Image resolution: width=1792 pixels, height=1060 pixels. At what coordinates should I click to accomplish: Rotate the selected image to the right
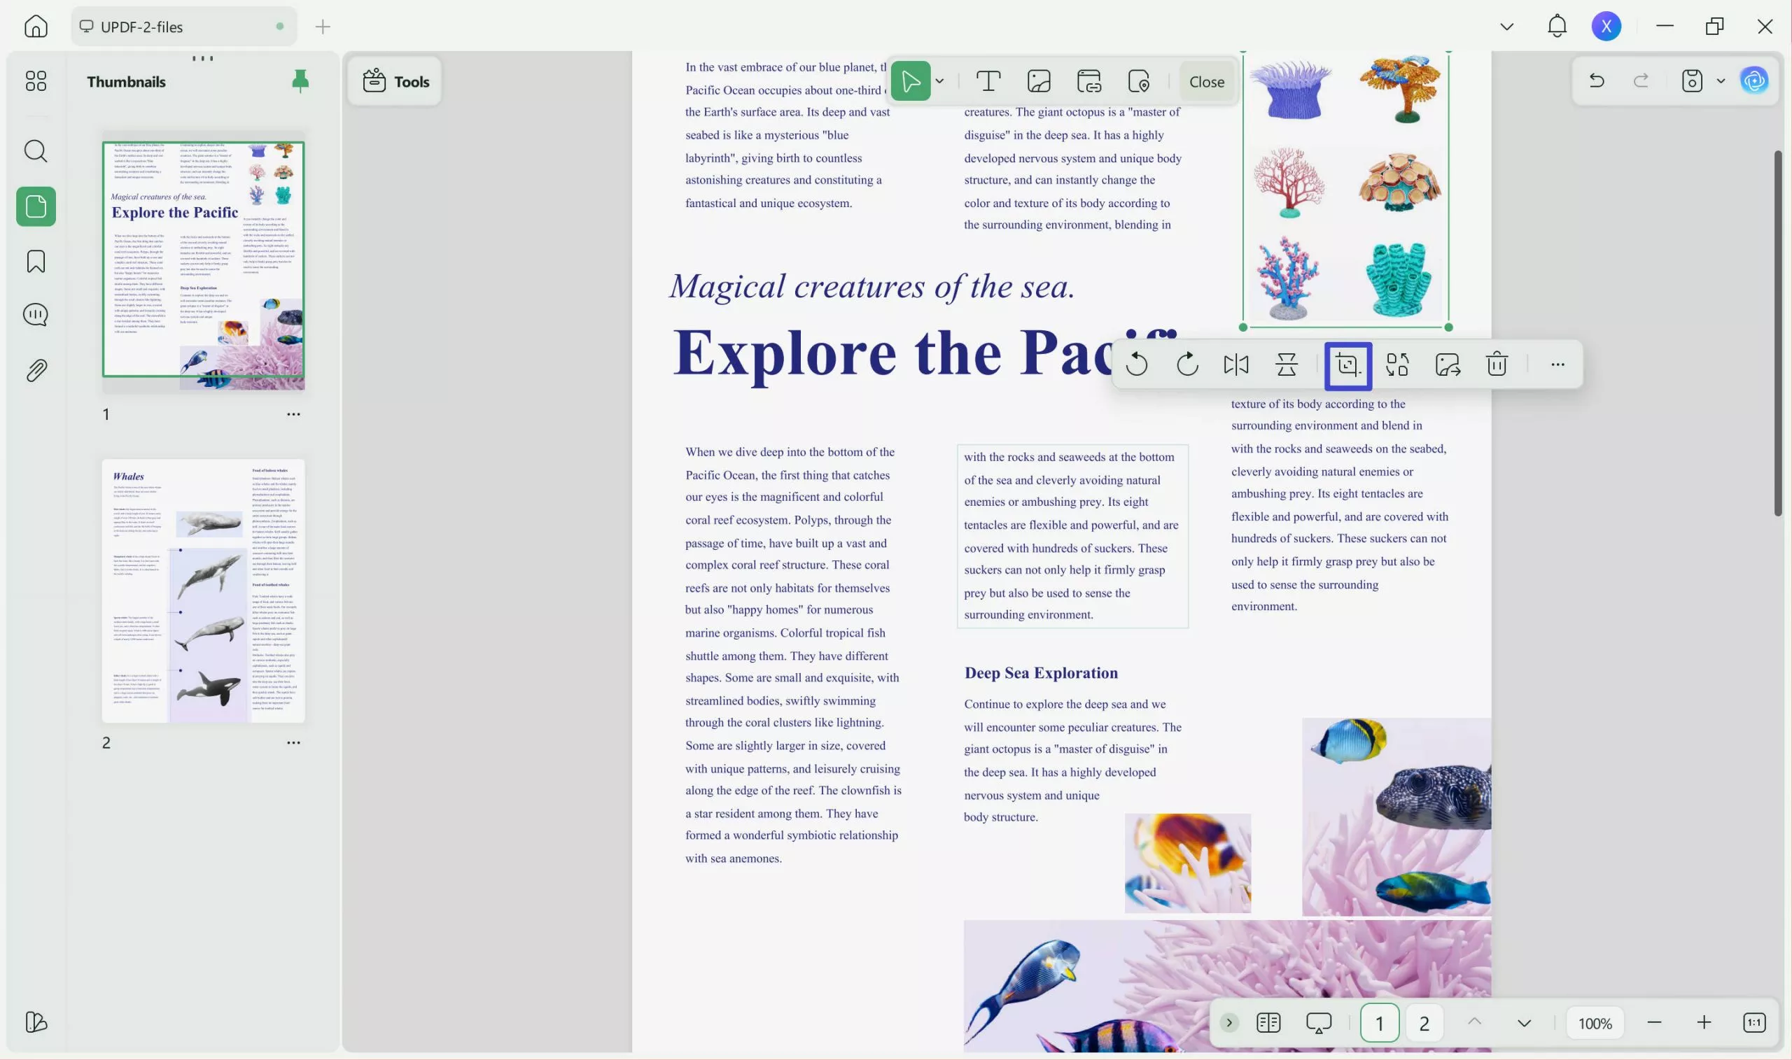point(1185,365)
